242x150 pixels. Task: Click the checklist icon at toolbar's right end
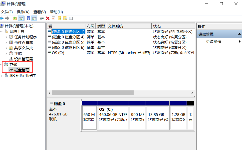point(70,18)
